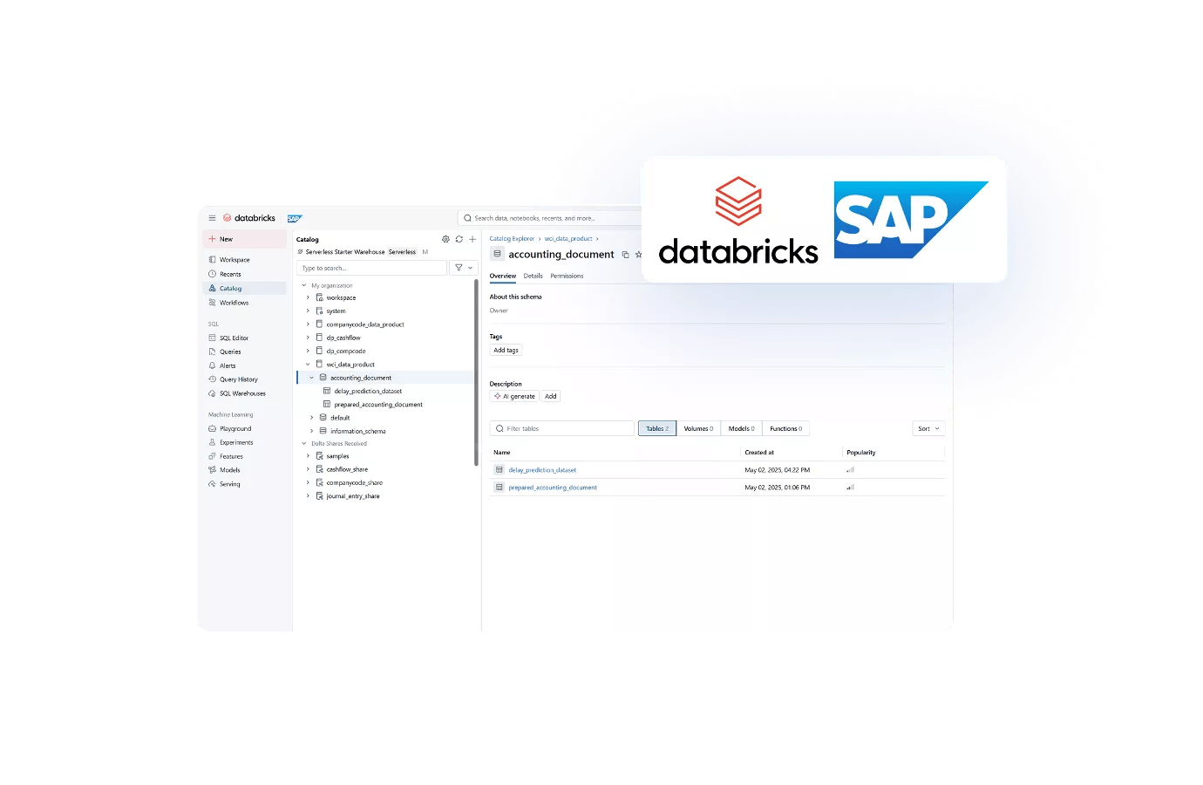Screen dimensions: 1203x785
Task: Click the Playground icon
Action: [x=212, y=428]
